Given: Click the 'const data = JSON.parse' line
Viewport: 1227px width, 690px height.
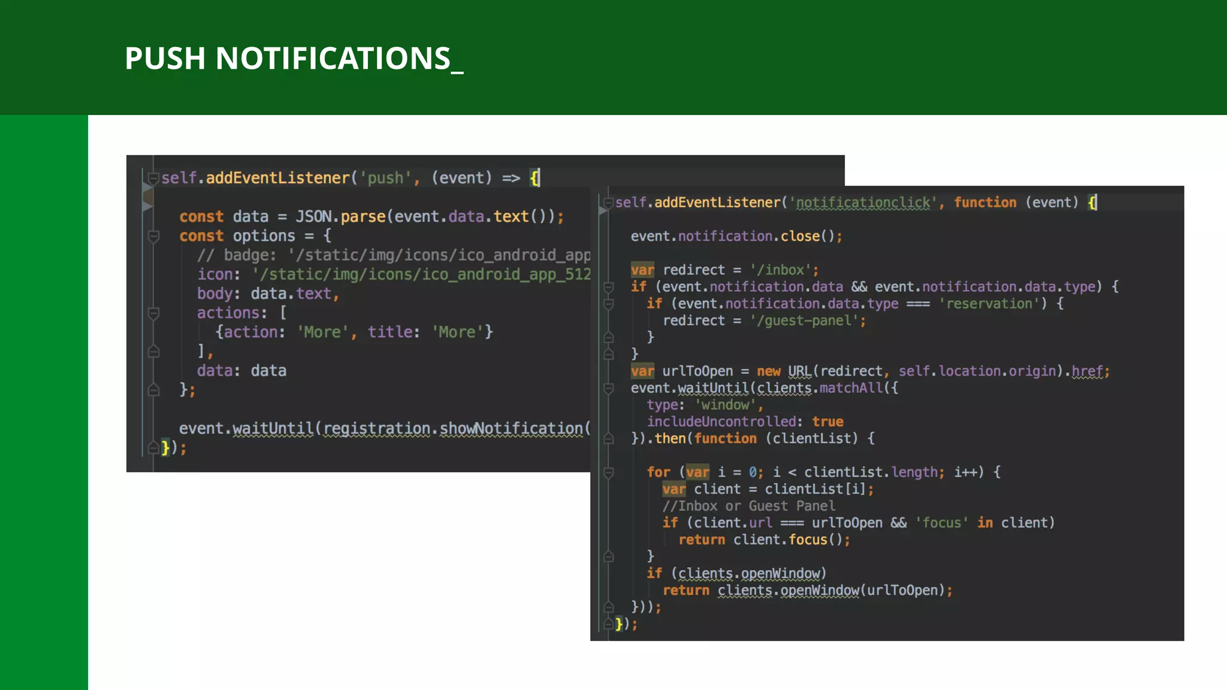Looking at the screenshot, I should (371, 216).
